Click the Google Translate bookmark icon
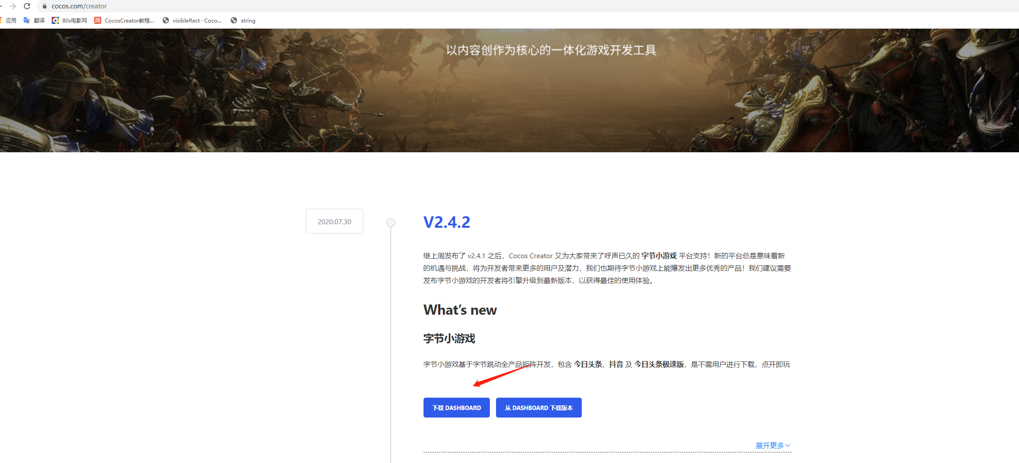Screen dimensions: 1019x463 pyautogui.click(x=27, y=20)
